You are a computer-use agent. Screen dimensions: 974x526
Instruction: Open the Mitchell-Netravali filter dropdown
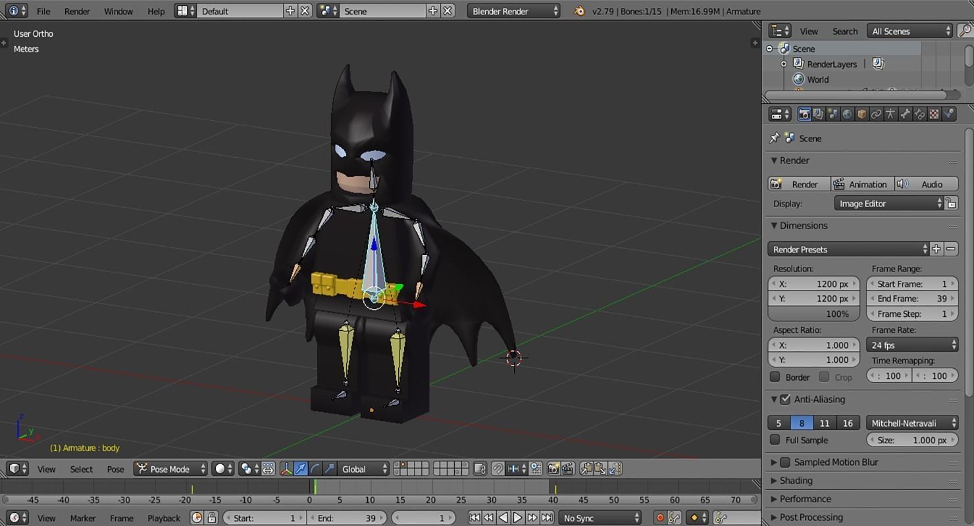(x=912, y=423)
